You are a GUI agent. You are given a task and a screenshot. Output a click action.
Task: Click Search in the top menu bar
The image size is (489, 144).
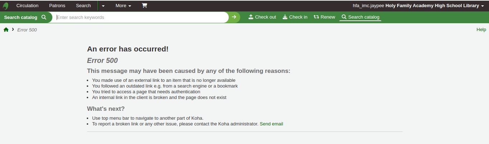pos(84,6)
